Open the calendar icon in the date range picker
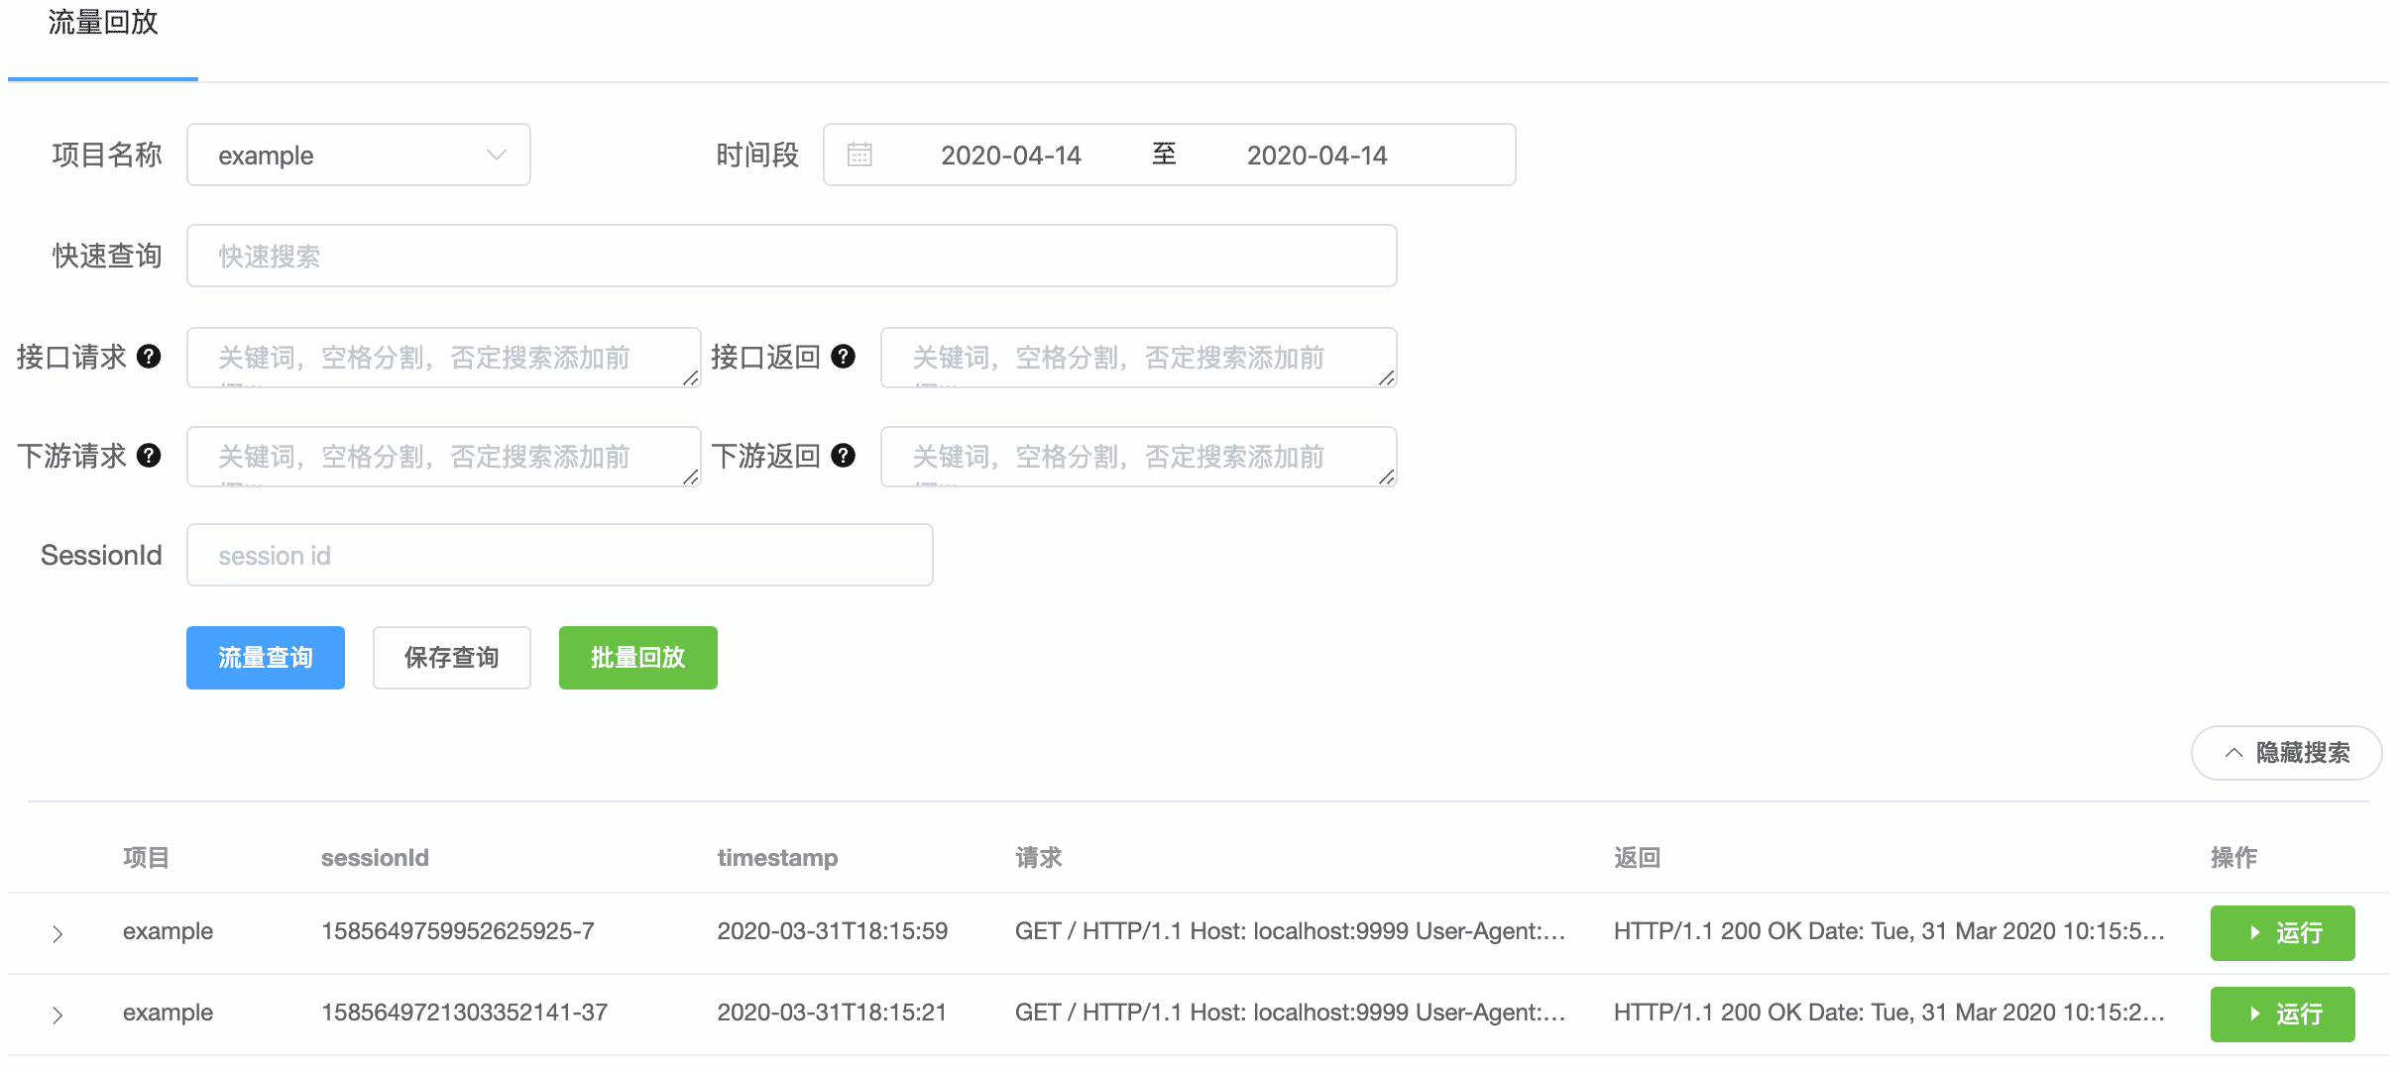 pos(858,154)
